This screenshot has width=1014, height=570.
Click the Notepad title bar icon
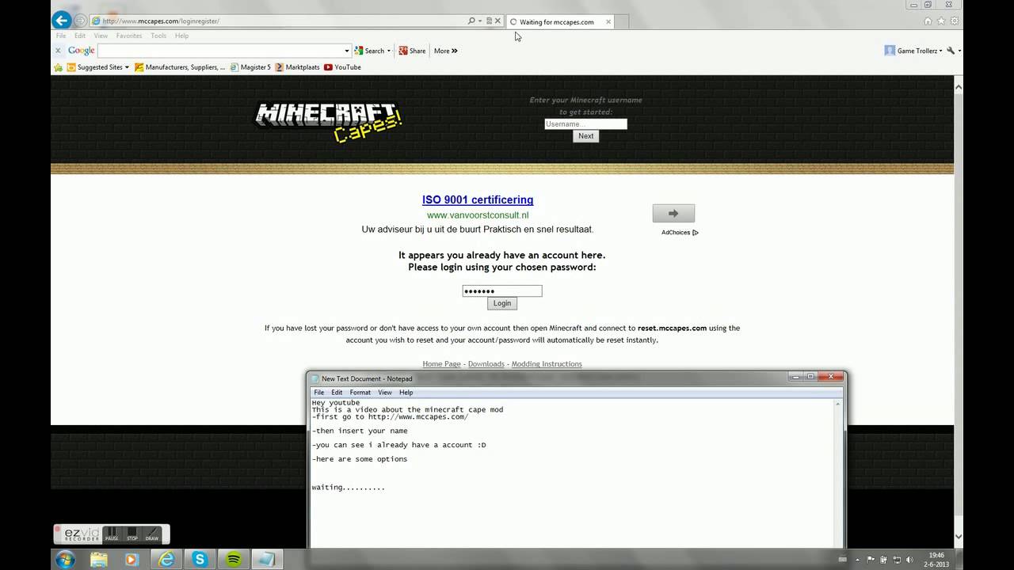click(x=315, y=378)
